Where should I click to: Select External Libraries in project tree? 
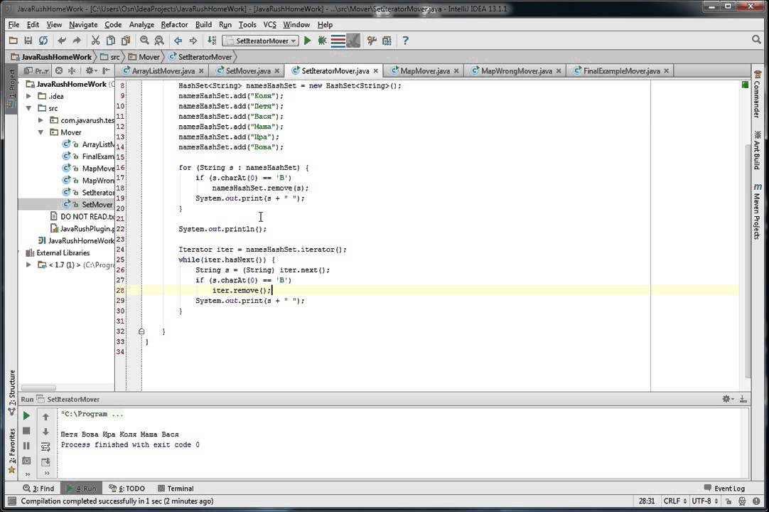click(58, 253)
